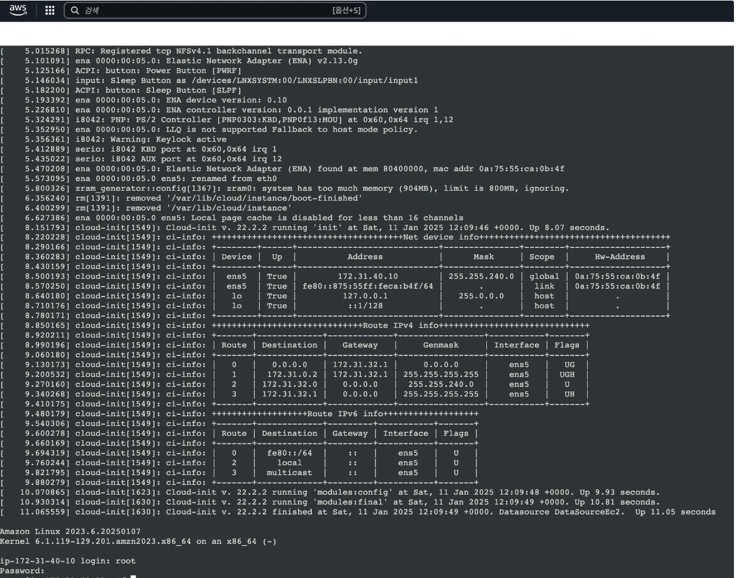This screenshot has height=578, width=738.
Task: Click the zram_generator config log line
Action: click(x=285, y=188)
